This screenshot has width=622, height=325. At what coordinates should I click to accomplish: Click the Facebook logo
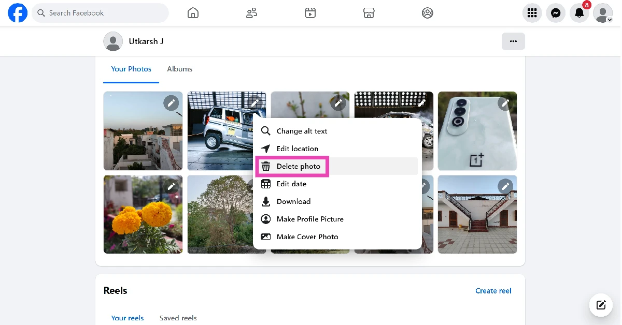coord(17,12)
